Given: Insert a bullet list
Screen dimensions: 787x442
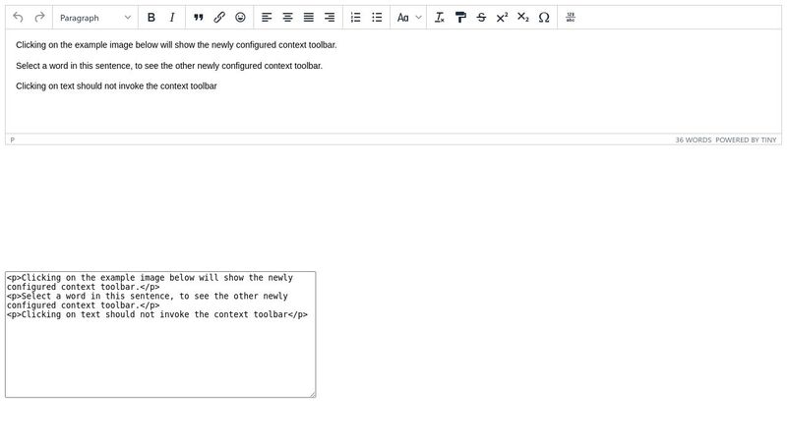Looking at the screenshot, I should point(377,18).
